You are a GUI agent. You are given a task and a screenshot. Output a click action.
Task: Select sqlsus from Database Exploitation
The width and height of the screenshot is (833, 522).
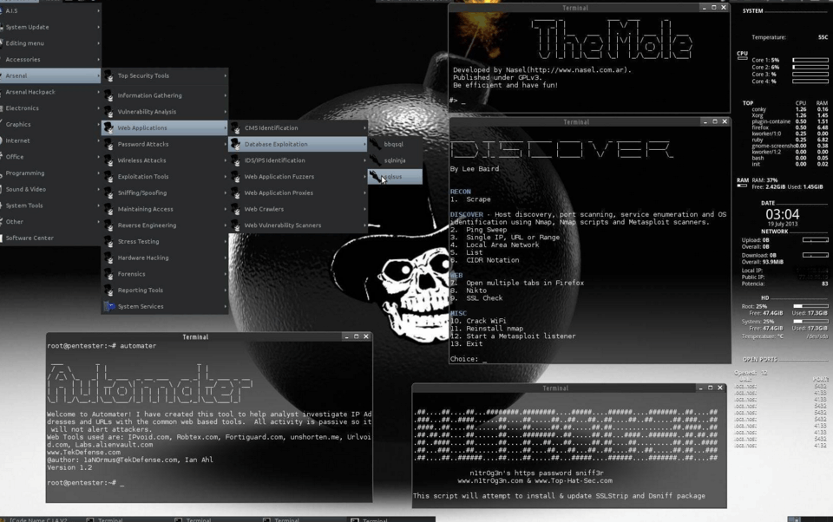tap(391, 177)
